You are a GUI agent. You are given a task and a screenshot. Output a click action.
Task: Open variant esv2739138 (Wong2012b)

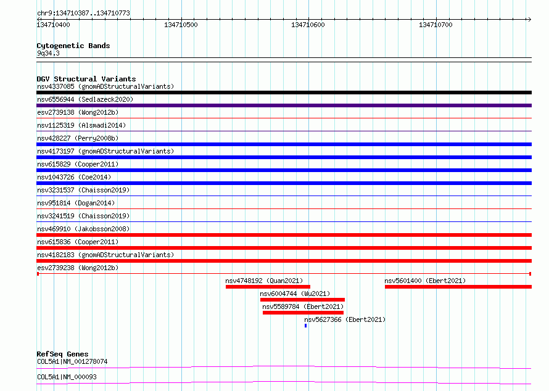click(78, 112)
